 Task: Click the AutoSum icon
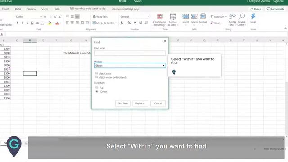pos(212,17)
